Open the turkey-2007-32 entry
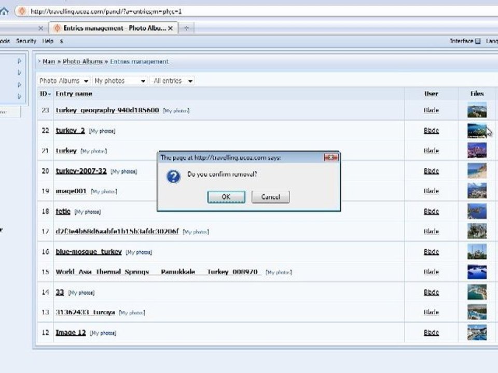This screenshot has width=498, height=373. click(81, 171)
